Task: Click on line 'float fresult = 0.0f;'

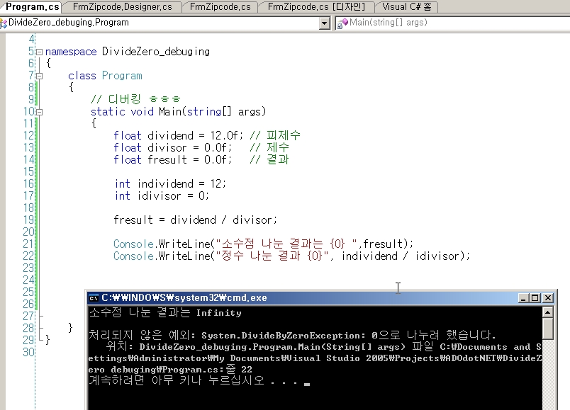Action: (x=172, y=160)
